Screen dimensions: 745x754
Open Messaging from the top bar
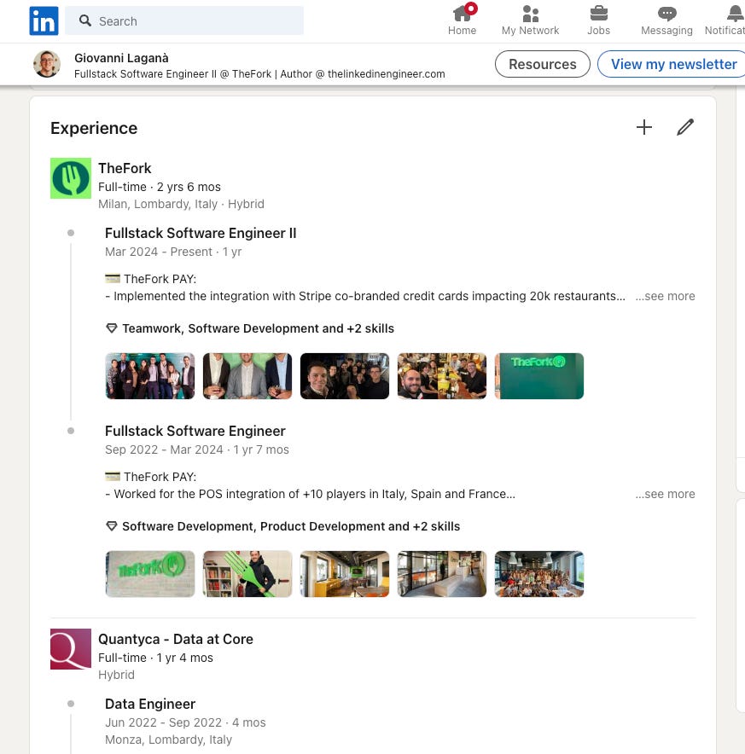pyautogui.click(x=666, y=20)
